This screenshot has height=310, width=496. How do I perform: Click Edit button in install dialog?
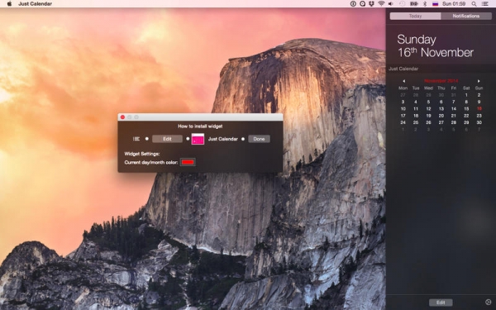pyautogui.click(x=167, y=139)
